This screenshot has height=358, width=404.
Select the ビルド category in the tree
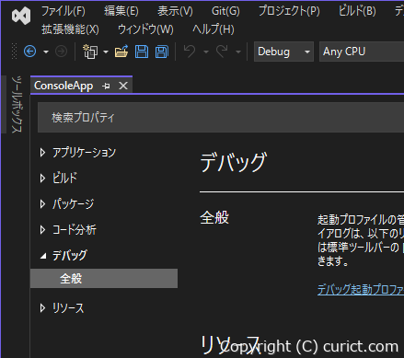pyautogui.click(x=64, y=179)
